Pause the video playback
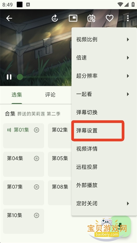Screen dimensions: 137x243 pos(9,77)
